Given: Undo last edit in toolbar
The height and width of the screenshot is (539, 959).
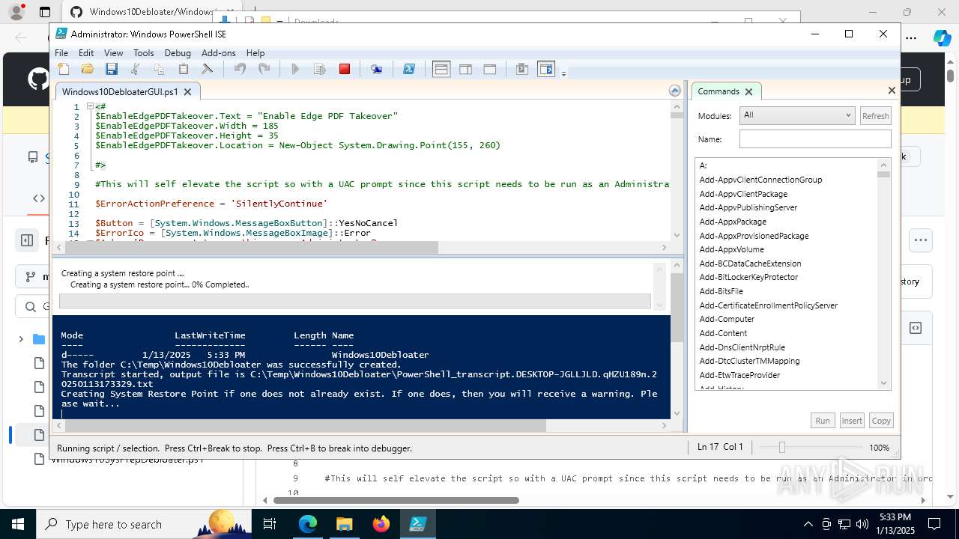Looking at the screenshot, I should coord(240,69).
